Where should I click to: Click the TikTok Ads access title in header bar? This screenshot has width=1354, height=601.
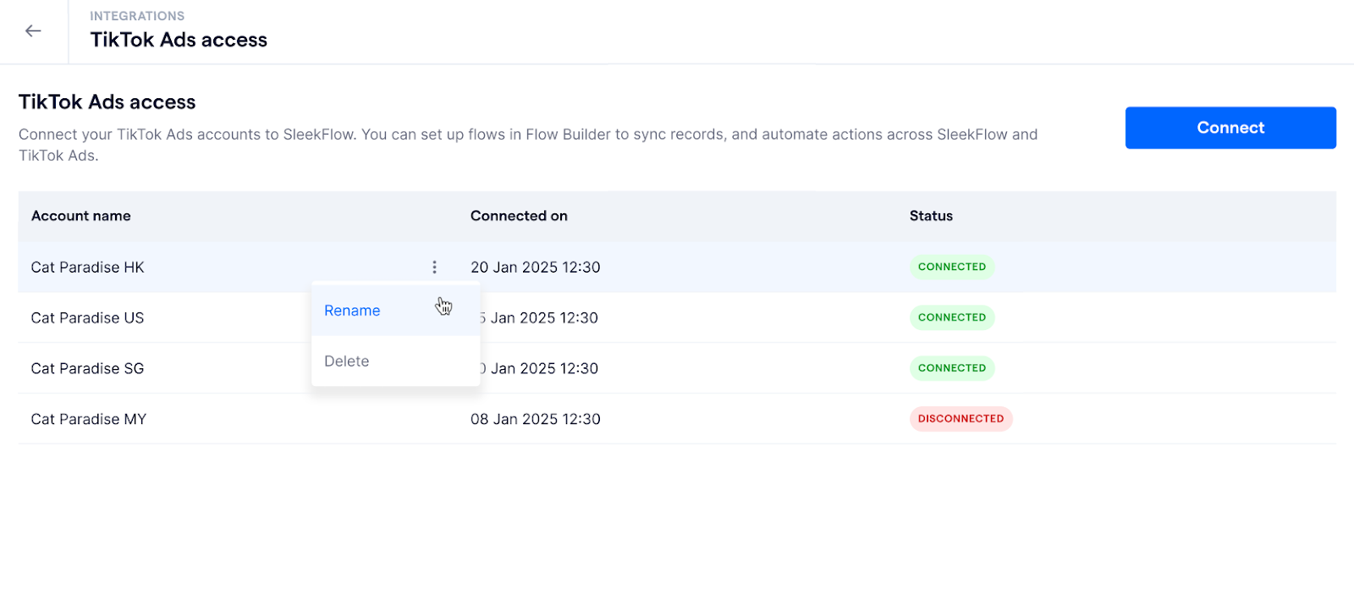point(179,40)
